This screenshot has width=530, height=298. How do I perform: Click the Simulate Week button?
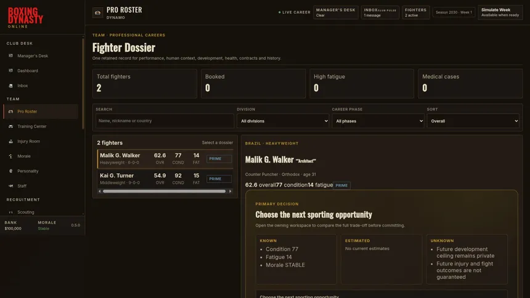[x=500, y=12]
